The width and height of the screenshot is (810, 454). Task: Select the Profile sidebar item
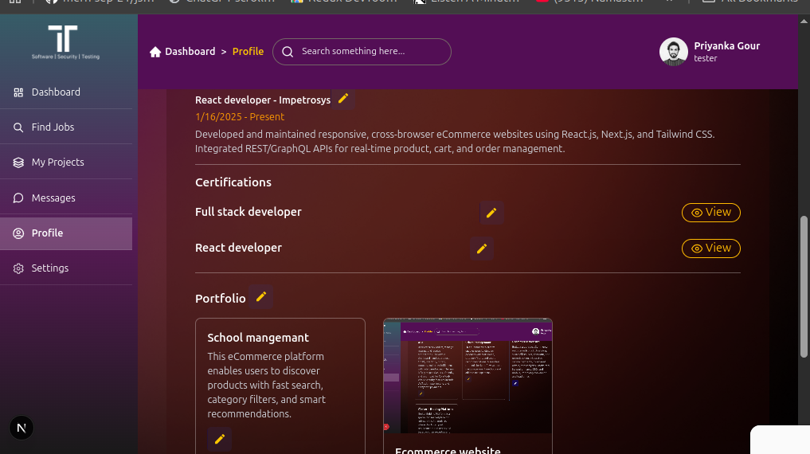(47, 233)
